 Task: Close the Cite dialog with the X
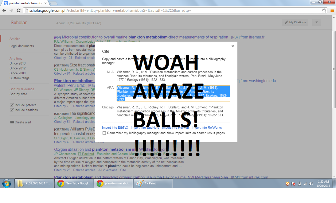click(x=233, y=46)
